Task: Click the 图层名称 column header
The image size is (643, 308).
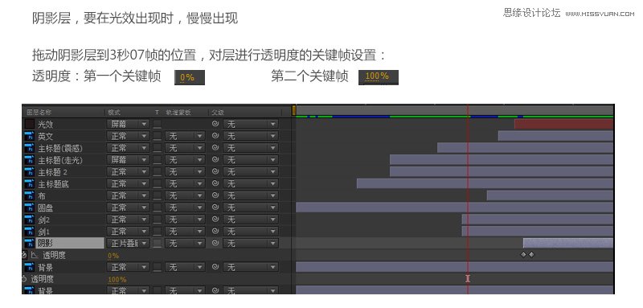Action: pos(39,112)
